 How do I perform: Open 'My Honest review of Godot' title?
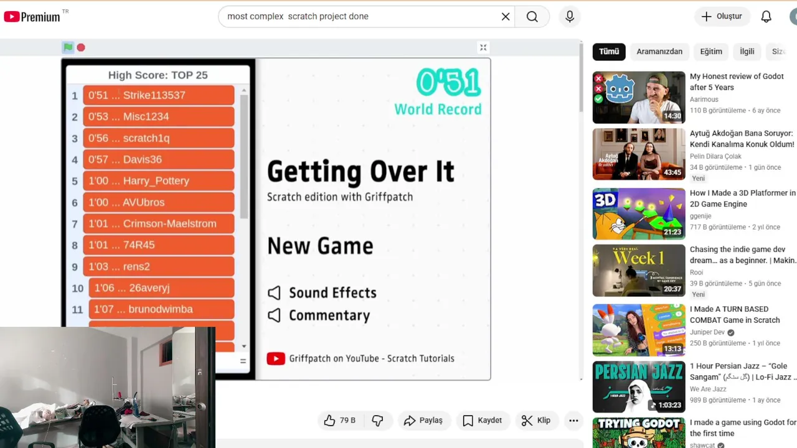click(x=737, y=82)
